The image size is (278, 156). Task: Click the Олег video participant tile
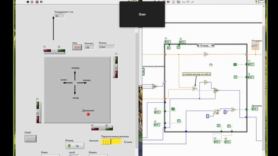(x=142, y=14)
